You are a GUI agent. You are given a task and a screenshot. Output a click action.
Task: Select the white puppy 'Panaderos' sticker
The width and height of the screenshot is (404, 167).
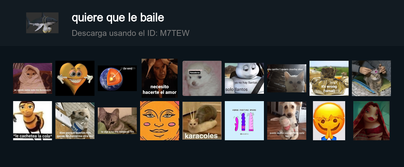pos(202,78)
